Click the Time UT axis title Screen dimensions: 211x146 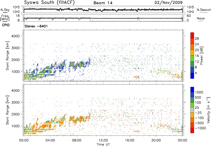103,144
